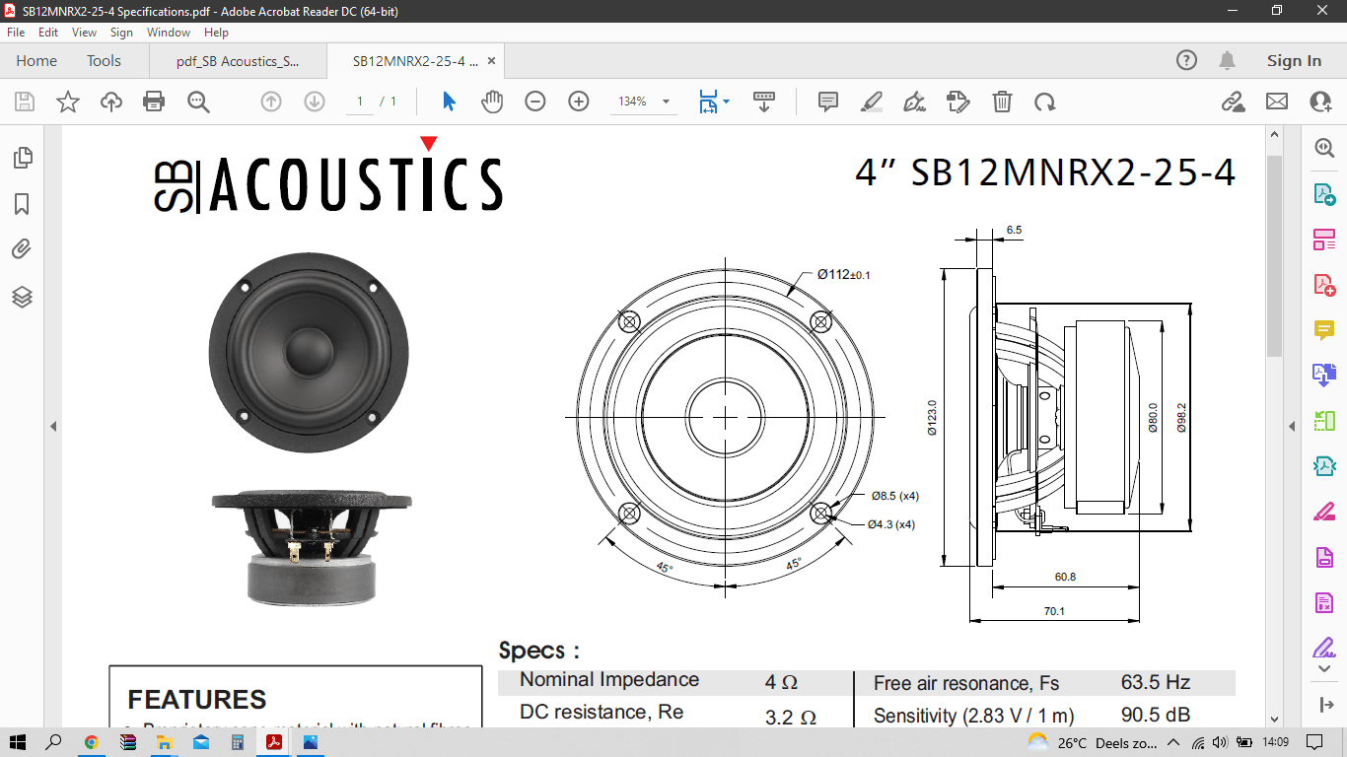This screenshot has width=1347, height=757.
Task: Open the Window menu
Action: click(169, 33)
